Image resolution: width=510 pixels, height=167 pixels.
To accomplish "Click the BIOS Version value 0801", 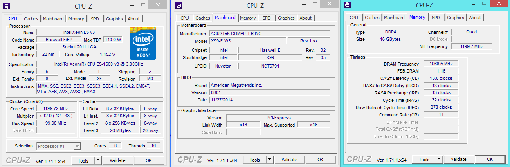I will (270, 93).
